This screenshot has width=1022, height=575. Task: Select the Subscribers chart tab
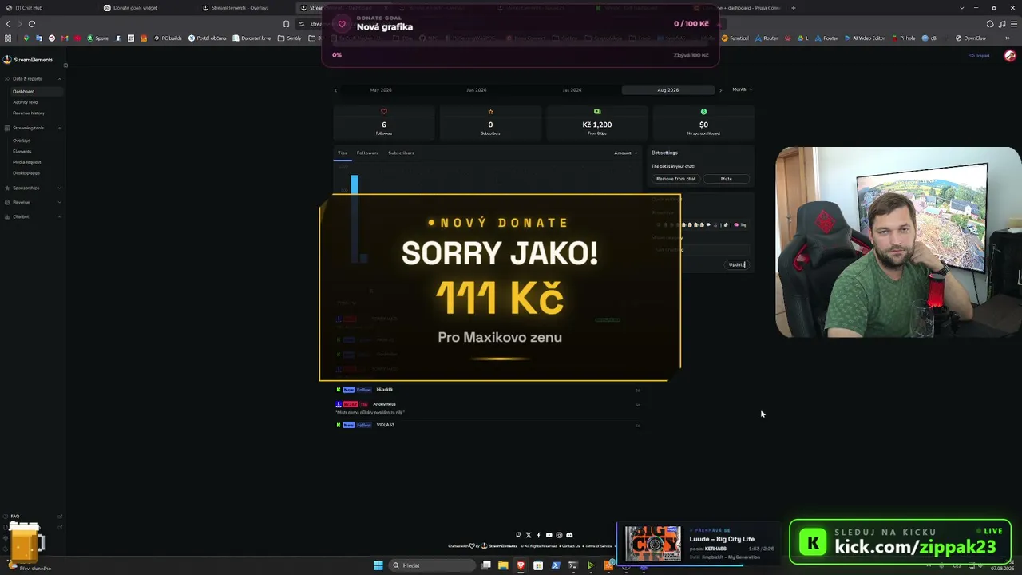point(401,153)
